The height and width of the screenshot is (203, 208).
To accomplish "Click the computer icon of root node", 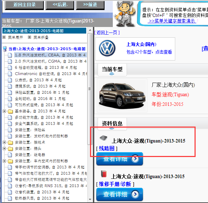I will click(x=5, y=49).
